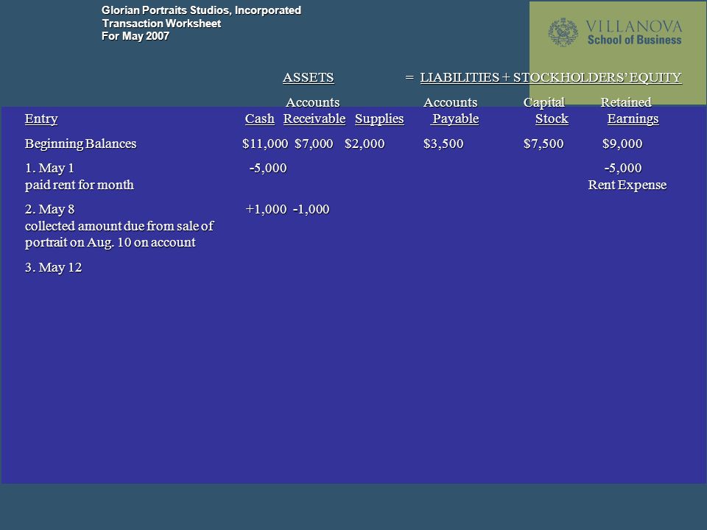Click the 'For May 2007' line

[136, 36]
